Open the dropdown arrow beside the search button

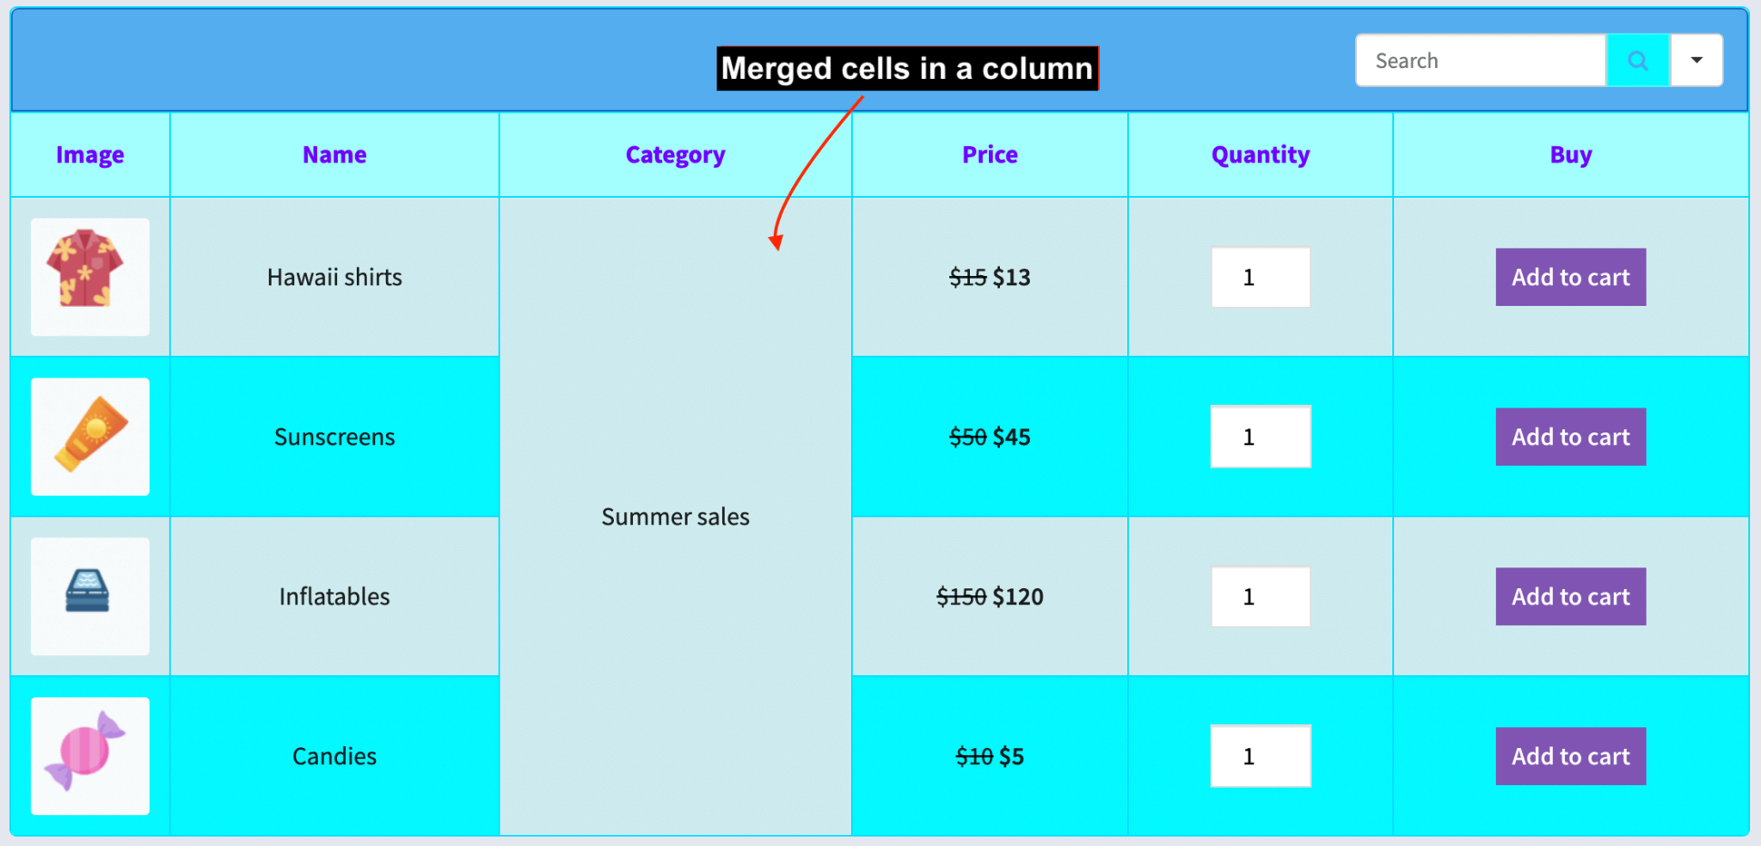(x=1697, y=60)
